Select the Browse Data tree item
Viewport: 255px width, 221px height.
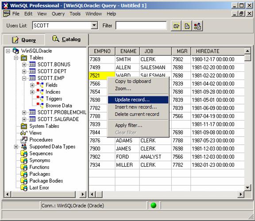point(59,106)
